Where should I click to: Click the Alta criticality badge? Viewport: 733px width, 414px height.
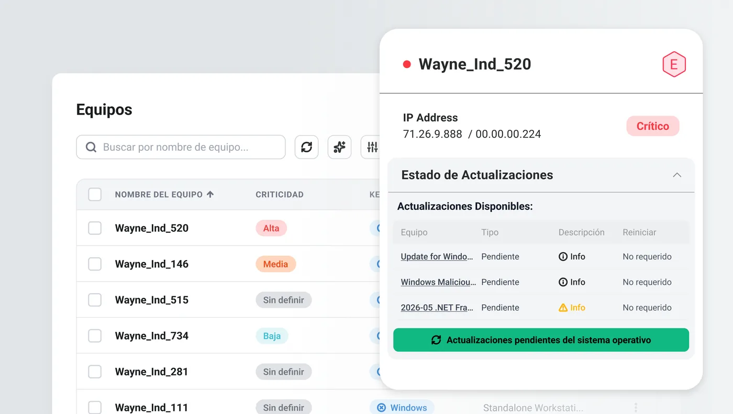(271, 228)
